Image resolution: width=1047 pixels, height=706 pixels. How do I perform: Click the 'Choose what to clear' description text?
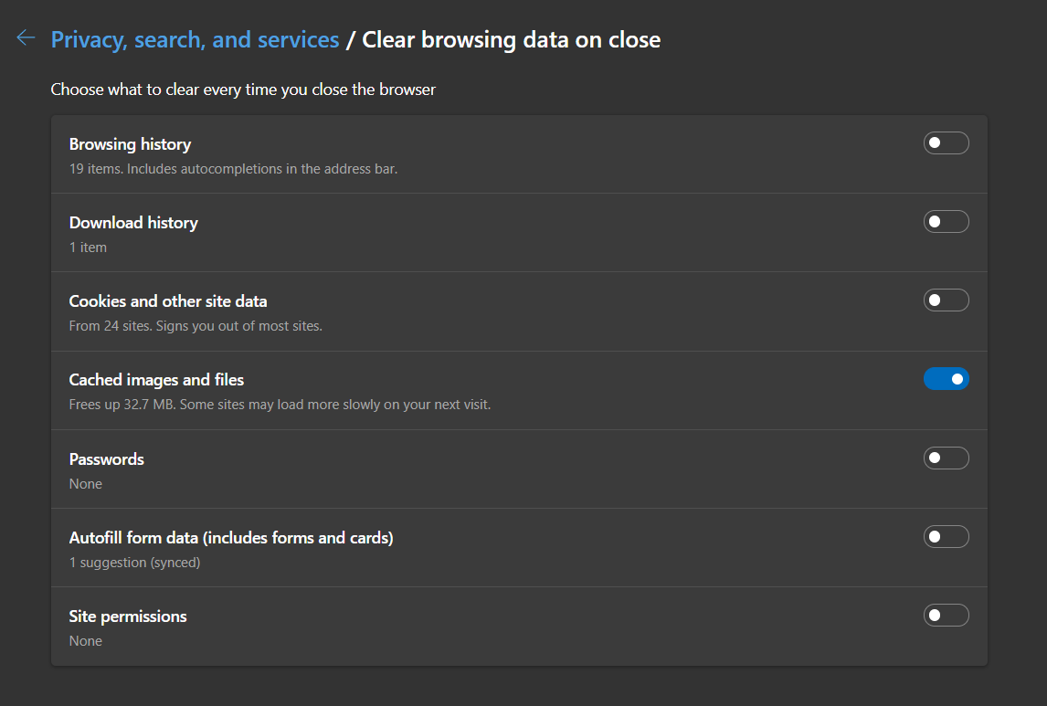point(243,90)
